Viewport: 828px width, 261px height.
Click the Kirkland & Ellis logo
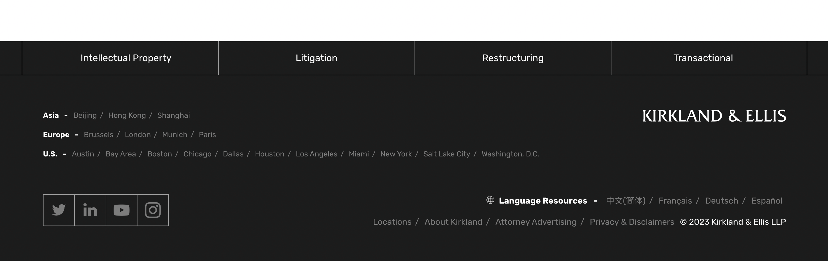[714, 116]
